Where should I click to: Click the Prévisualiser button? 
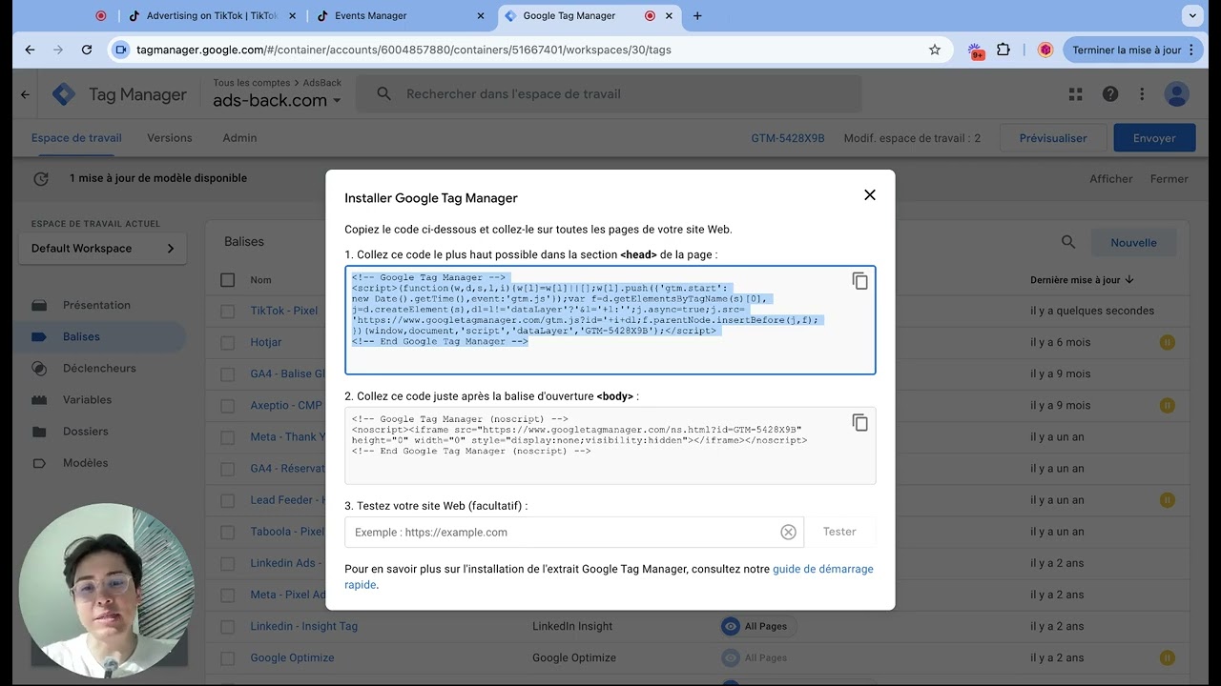pyautogui.click(x=1053, y=138)
